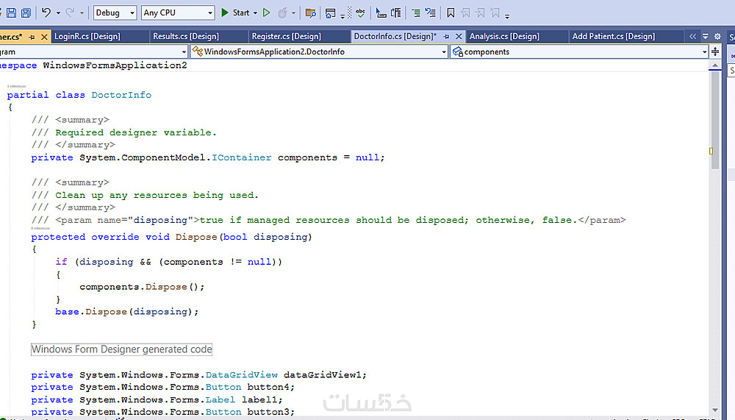The height and width of the screenshot is (420, 735).
Task: Close the leftmost .cs* tab
Action: 44,37
